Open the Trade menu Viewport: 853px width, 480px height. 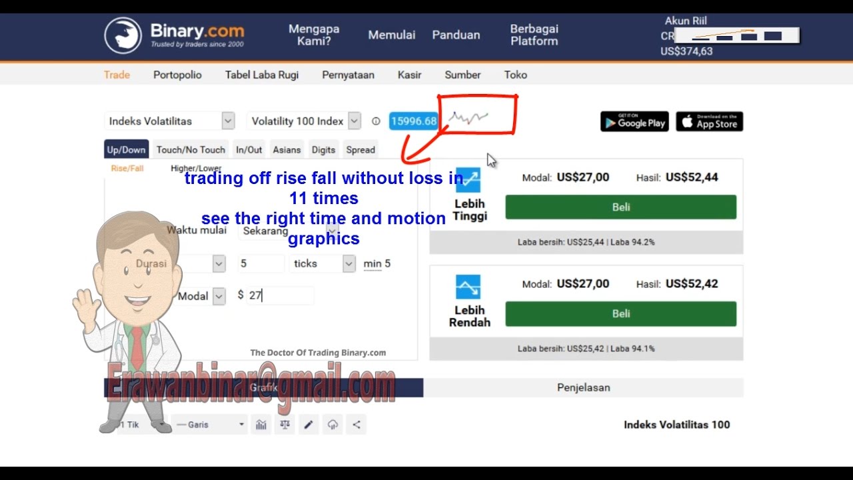click(x=117, y=75)
